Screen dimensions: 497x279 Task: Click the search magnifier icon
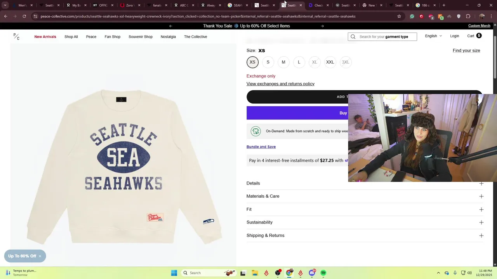point(353,37)
